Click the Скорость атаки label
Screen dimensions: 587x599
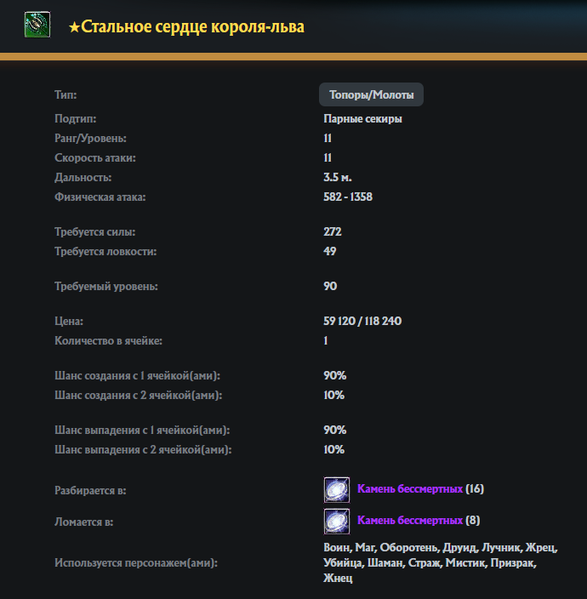(95, 158)
